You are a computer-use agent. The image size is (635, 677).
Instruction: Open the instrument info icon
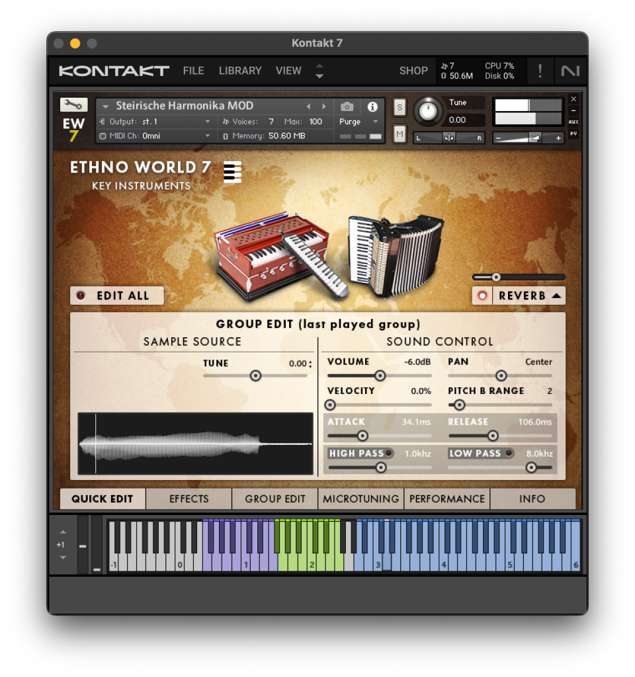coord(372,106)
